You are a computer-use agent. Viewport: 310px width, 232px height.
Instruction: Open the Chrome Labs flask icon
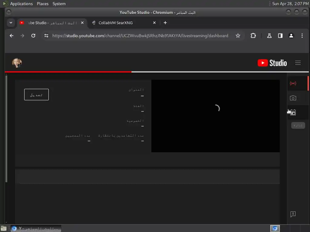[x=269, y=36]
